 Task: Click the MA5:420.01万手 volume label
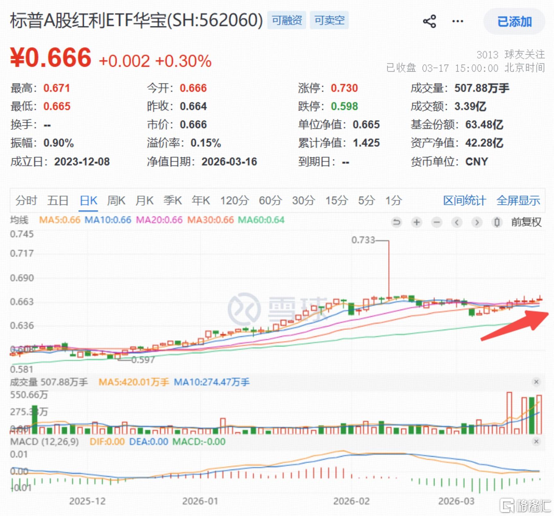coord(134,382)
